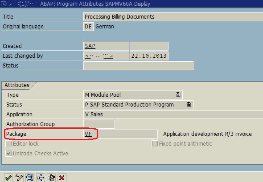Click the magnifier display object icon
Screen dimensions: 263x182
click(30, 178)
